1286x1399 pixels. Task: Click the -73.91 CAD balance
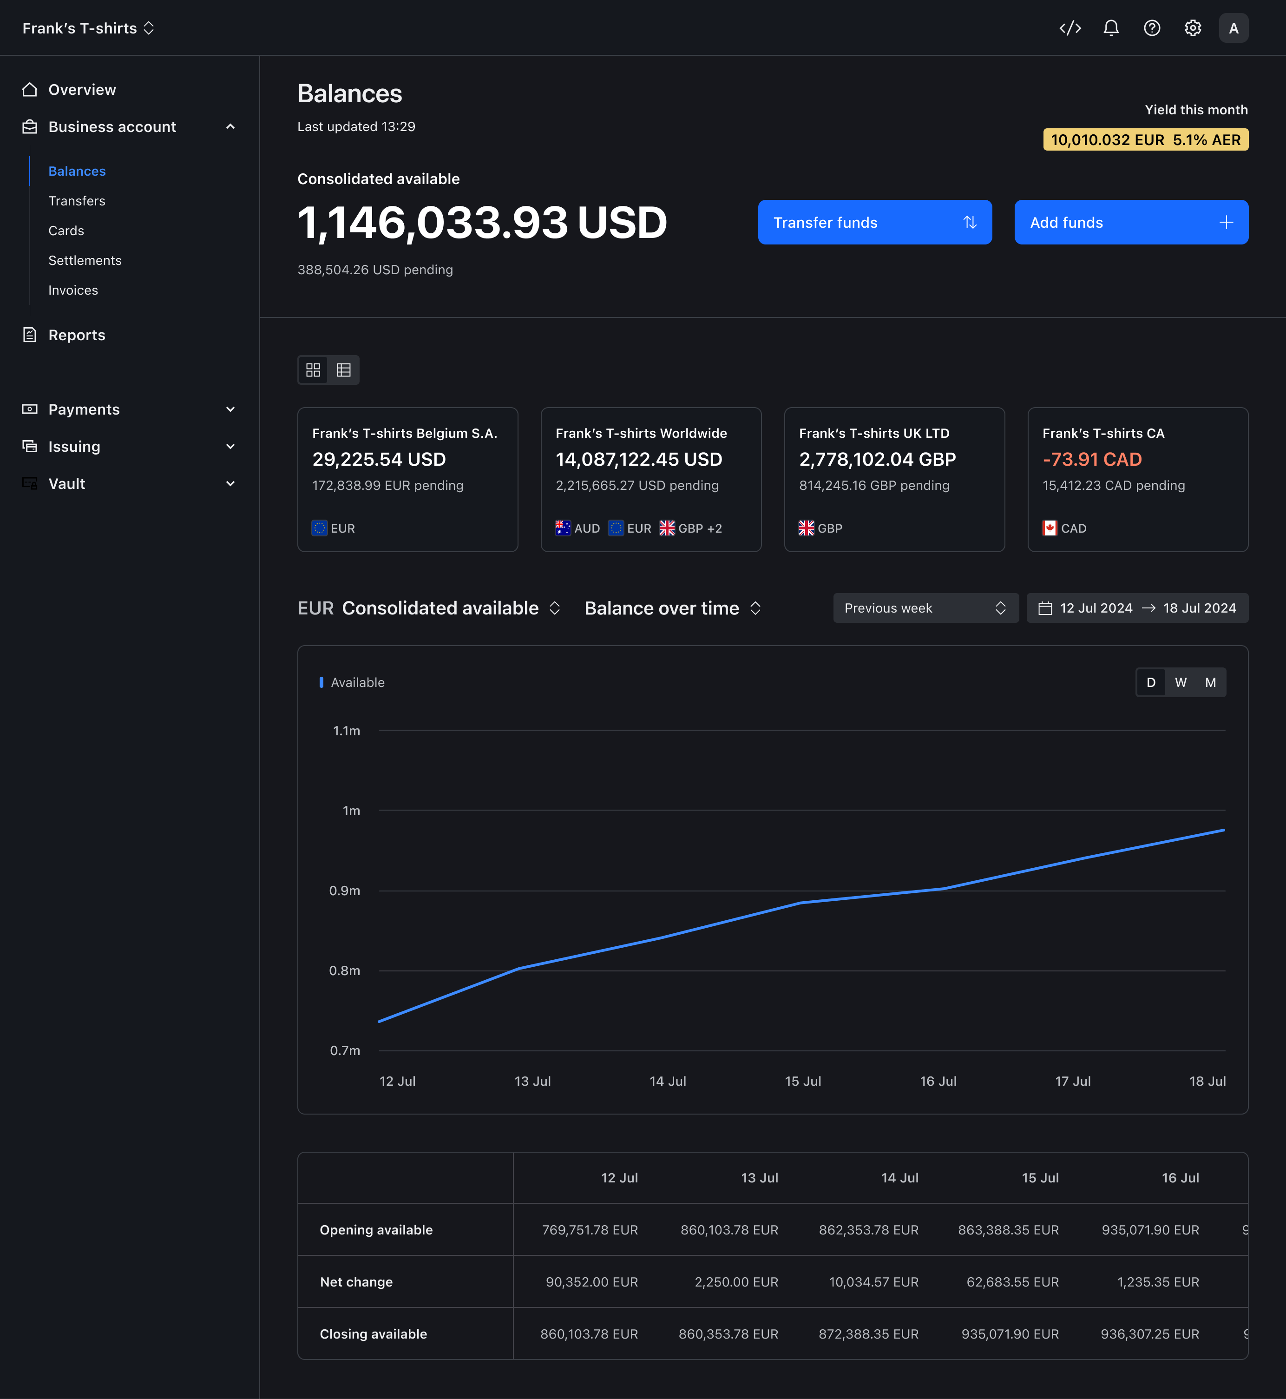(1092, 459)
